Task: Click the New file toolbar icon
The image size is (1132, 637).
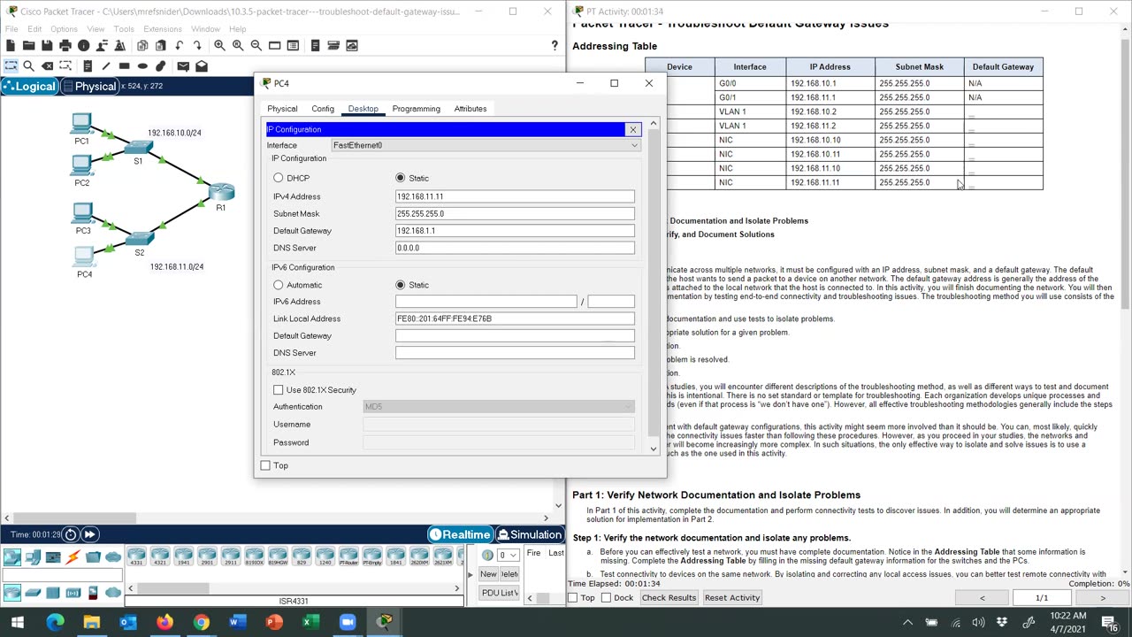Action: pyautogui.click(x=11, y=45)
